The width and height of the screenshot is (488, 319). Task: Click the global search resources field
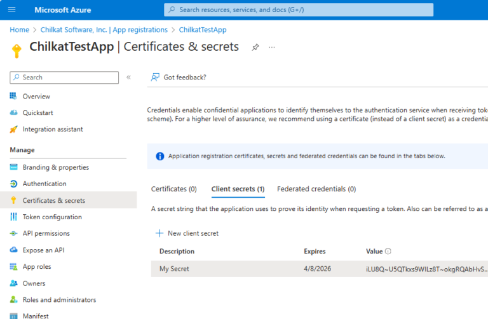(299, 10)
